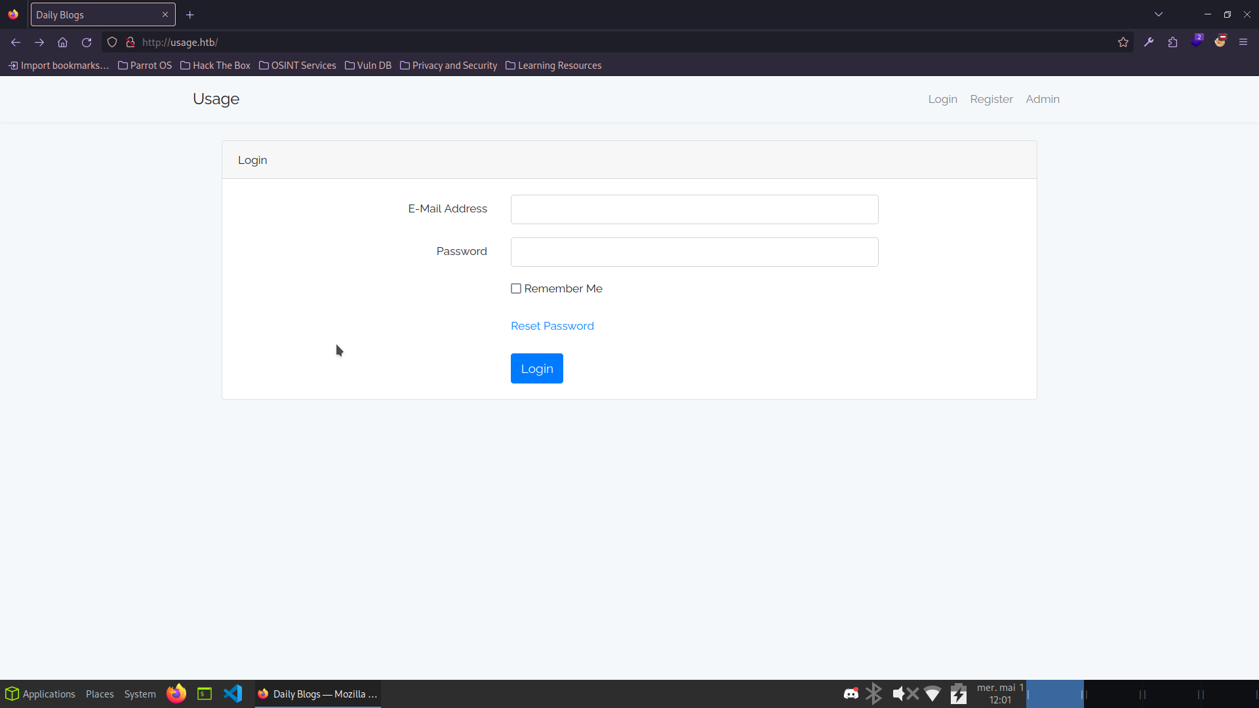Click the Bluetooth tray icon
The width and height of the screenshot is (1259, 708).
[874, 694]
